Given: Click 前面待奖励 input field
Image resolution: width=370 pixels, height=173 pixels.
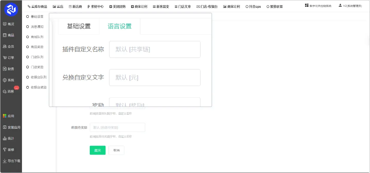Looking at the screenshot, I should coord(118,127).
